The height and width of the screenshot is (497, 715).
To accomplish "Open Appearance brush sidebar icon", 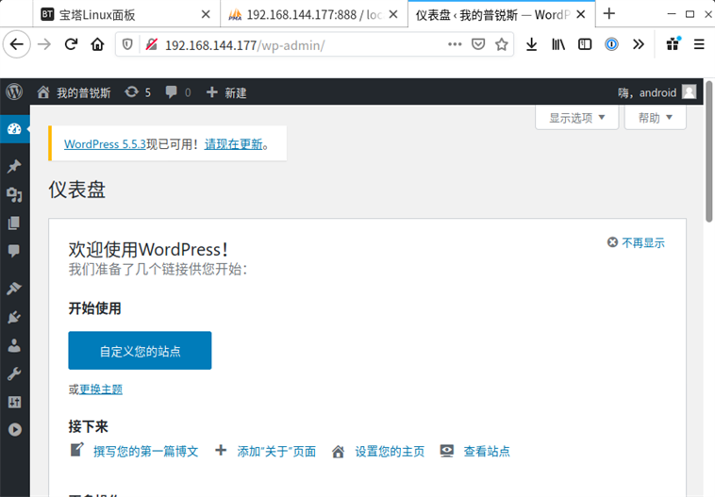I will click(14, 289).
